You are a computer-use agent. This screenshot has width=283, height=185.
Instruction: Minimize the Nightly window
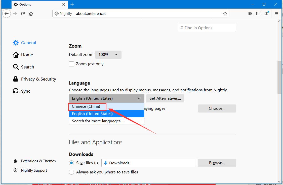253,4
